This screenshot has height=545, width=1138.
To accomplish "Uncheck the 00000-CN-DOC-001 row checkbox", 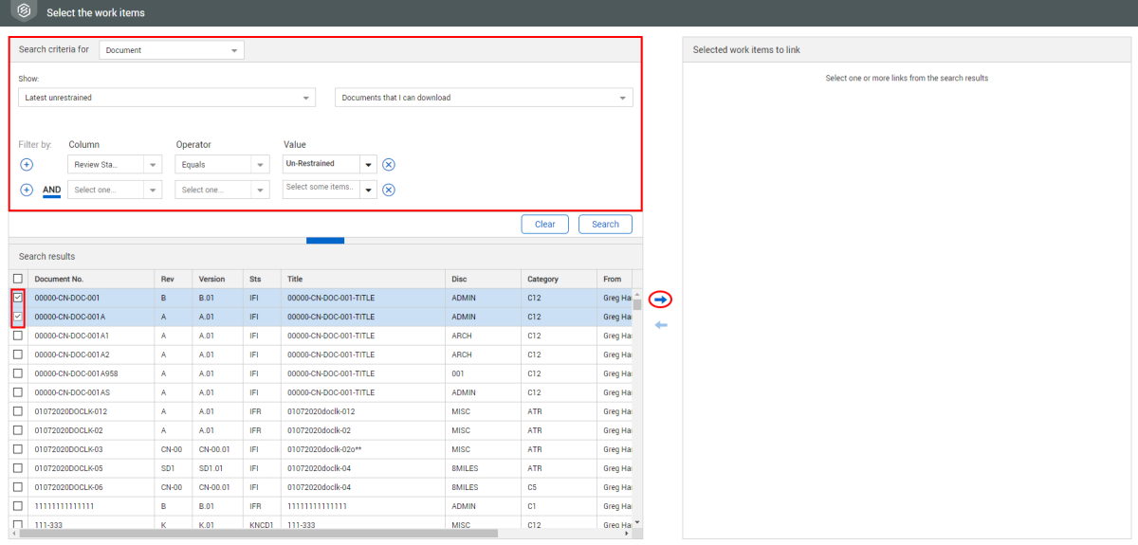I will coord(18,298).
